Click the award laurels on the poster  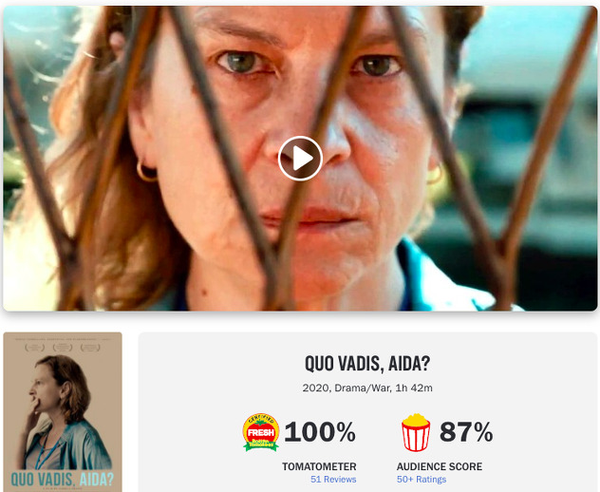click(x=63, y=348)
